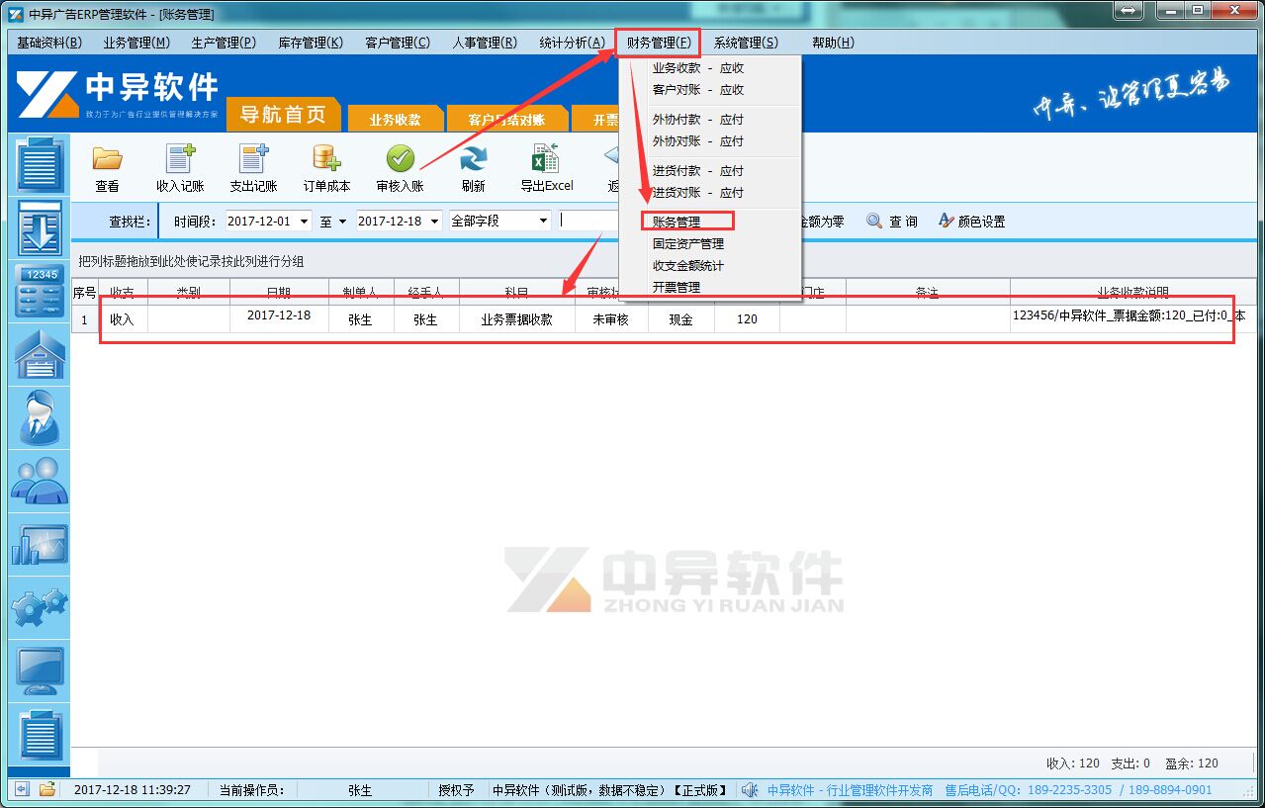Viewport: 1265px width, 808px height.
Task: Click the first sidebar icon, the blue document
Action: tap(40, 165)
